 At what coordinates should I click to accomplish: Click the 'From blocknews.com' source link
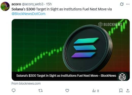(x=26, y=84)
